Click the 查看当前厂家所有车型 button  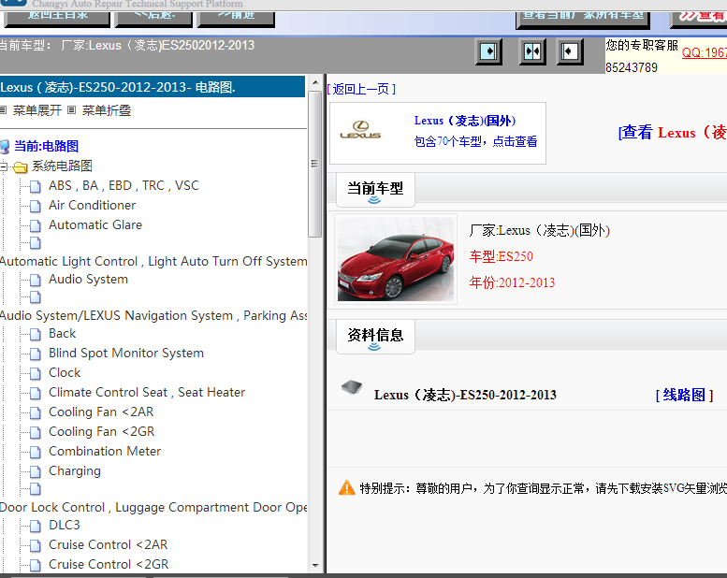[x=583, y=20]
